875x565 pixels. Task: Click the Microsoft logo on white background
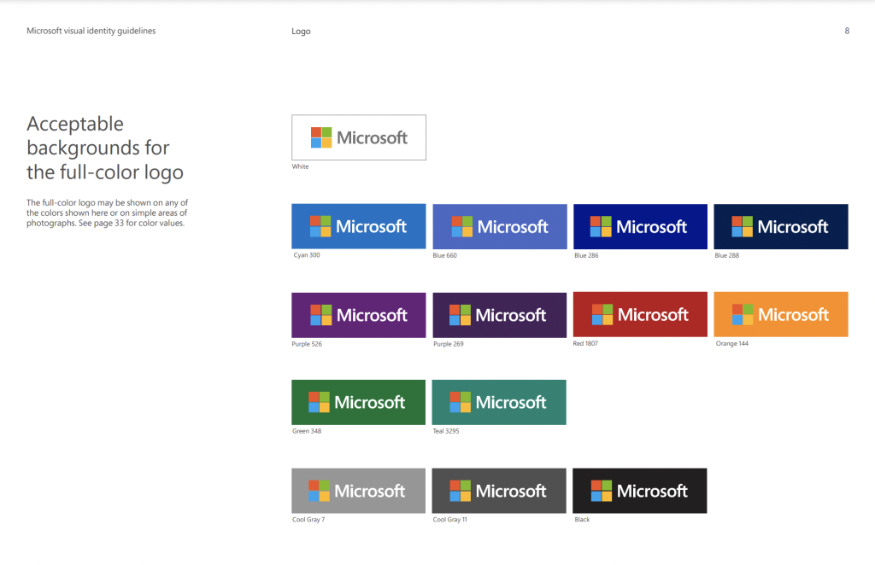coord(359,137)
